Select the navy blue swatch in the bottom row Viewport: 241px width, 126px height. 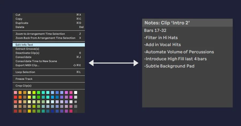click(x=52, y=111)
